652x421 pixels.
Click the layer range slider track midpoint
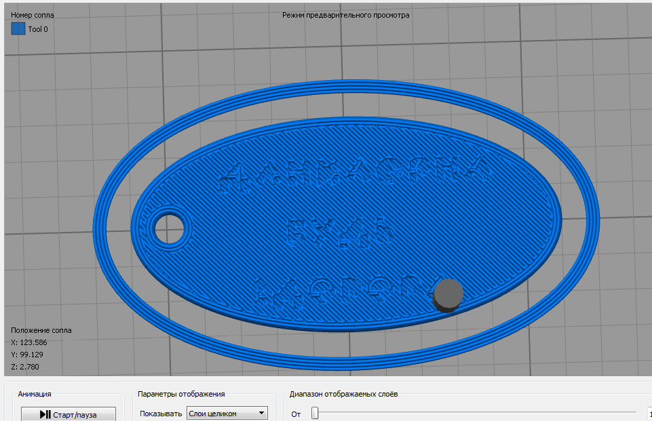[475, 413]
